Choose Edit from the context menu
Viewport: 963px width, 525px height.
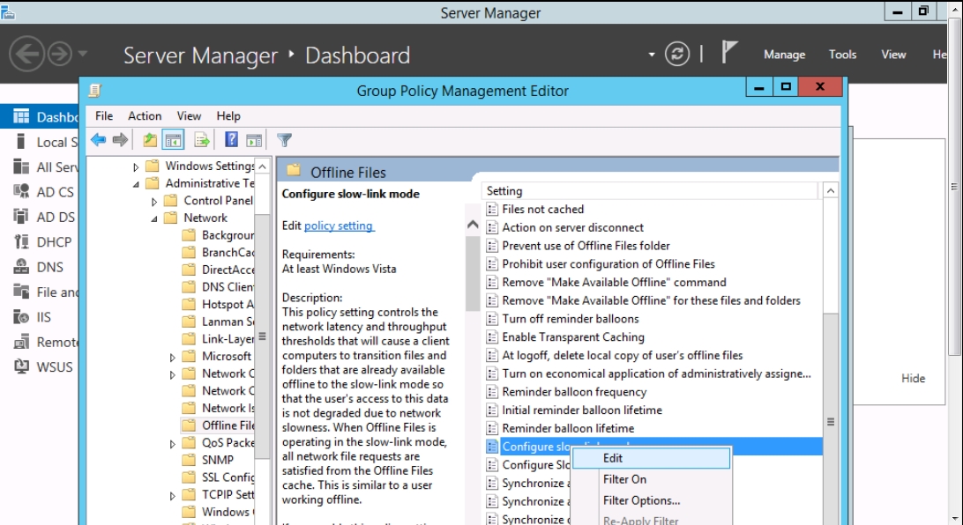(x=652, y=458)
